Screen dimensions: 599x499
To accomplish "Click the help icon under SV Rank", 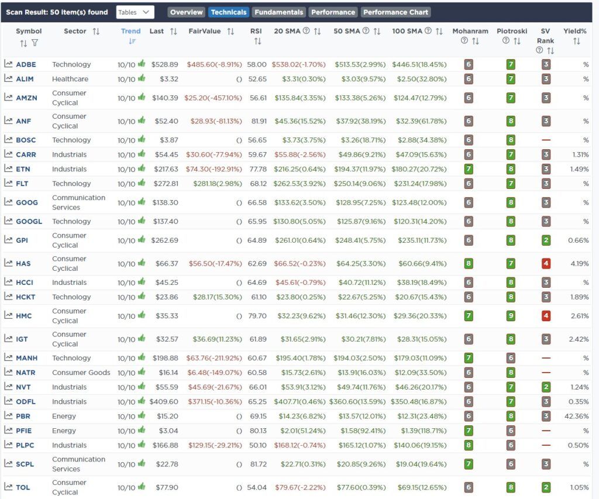I will coord(541,51).
